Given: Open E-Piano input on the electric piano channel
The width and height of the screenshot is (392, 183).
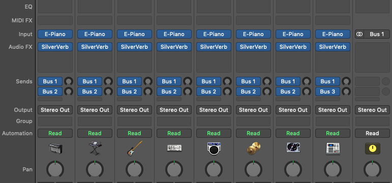Looking at the screenshot, I should 55,34.
